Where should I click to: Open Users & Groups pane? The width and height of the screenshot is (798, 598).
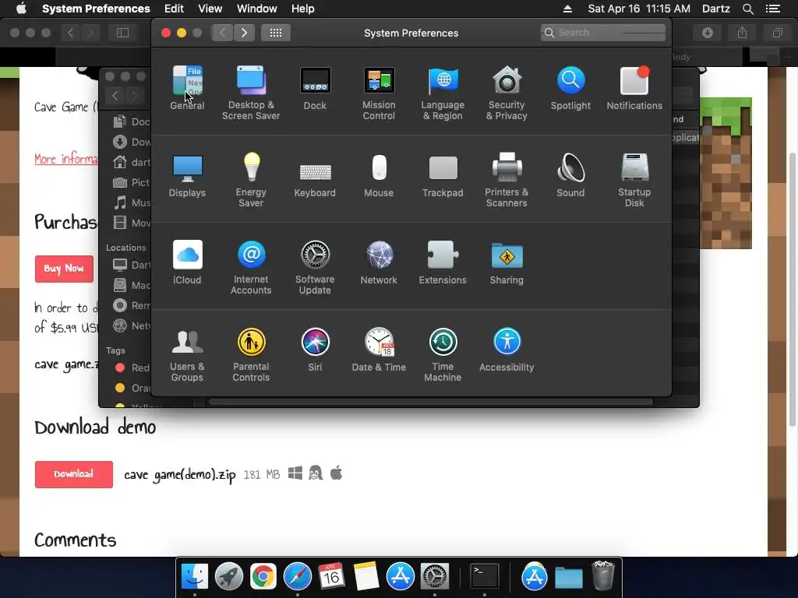coord(187,355)
